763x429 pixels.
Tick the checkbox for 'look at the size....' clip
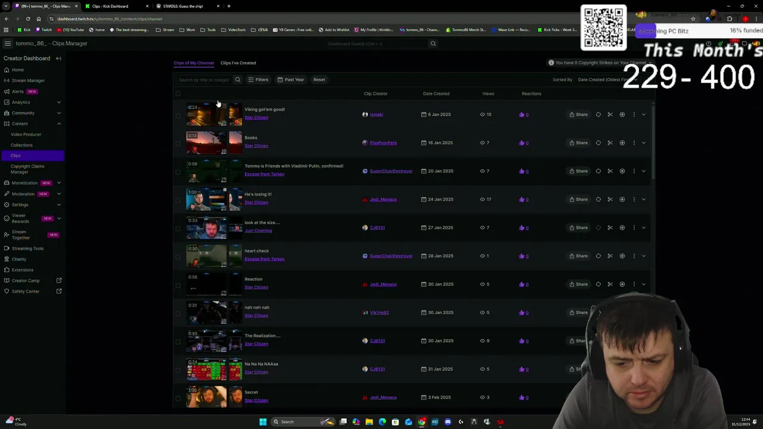click(x=178, y=228)
